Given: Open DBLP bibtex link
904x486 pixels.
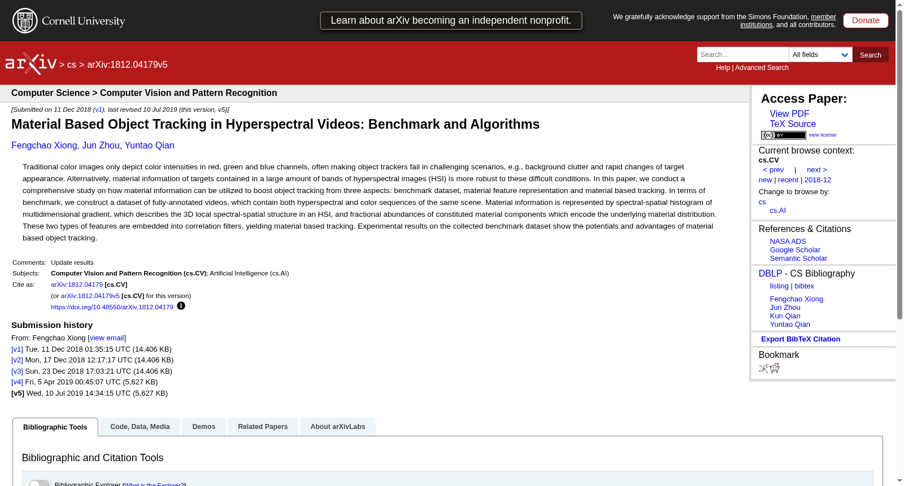Looking at the screenshot, I should coord(804,286).
